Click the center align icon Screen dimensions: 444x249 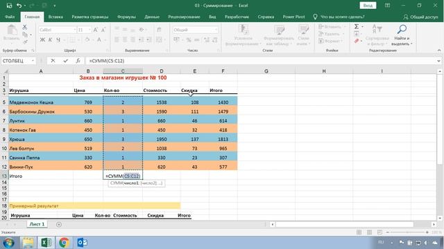tap(125, 40)
